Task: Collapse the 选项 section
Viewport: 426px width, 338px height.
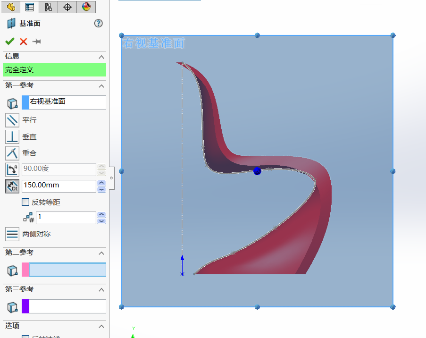Action: point(101,326)
